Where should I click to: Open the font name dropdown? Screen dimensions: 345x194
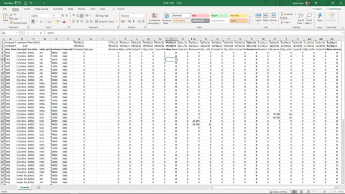click(x=51, y=16)
